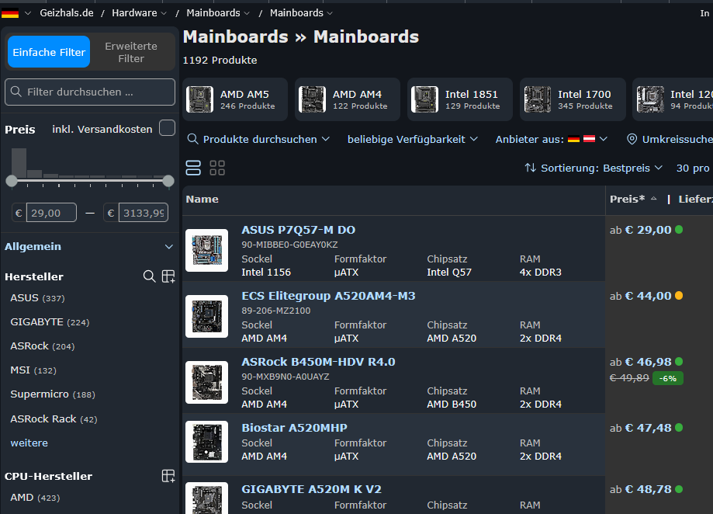Click Intel 1851 mainboard category image
713x514 pixels.
(x=424, y=99)
